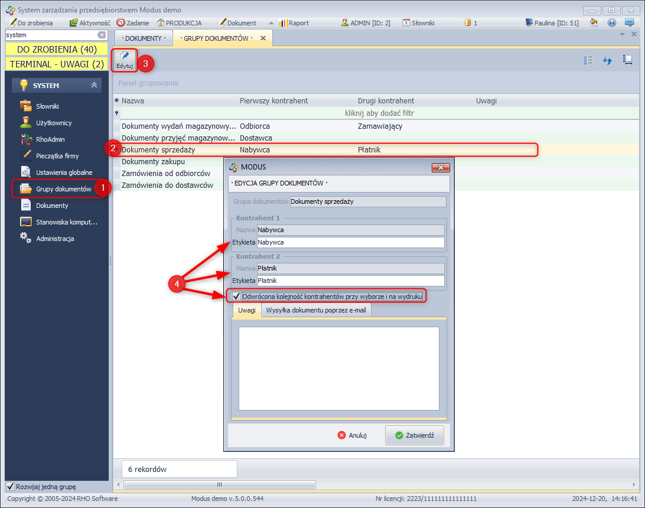
Task: Click the Zatwierdź button
Action: [414, 435]
